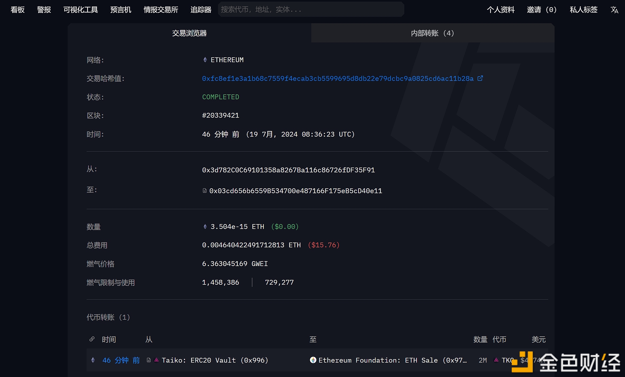The height and width of the screenshot is (377, 625).
Task: Open the language translation icon
Action: pyautogui.click(x=614, y=10)
